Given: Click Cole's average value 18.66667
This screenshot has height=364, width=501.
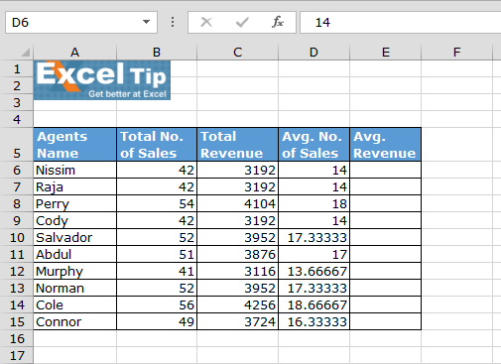Looking at the screenshot, I should coord(314,304).
